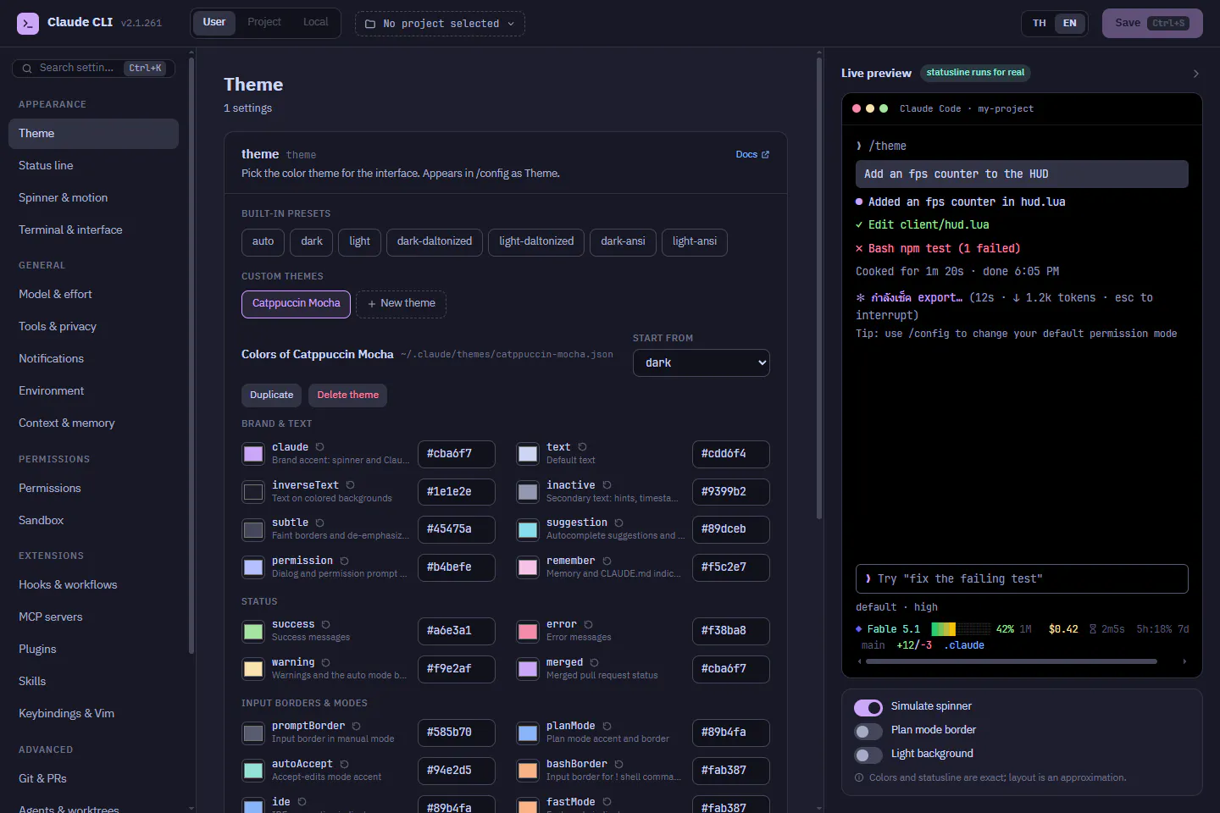The height and width of the screenshot is (813, 1220).
Task: Click the Duplicate button
Action: (x=272, y=395)
